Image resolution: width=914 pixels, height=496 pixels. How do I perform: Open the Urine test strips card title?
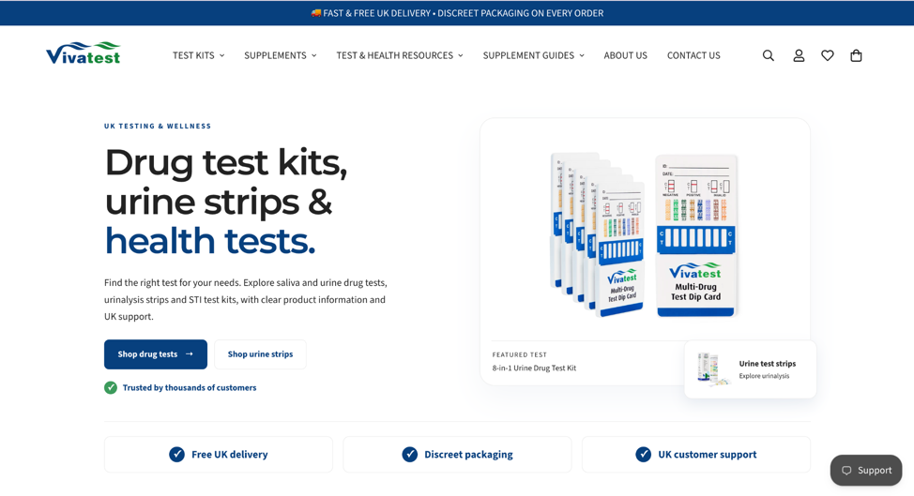767,363
